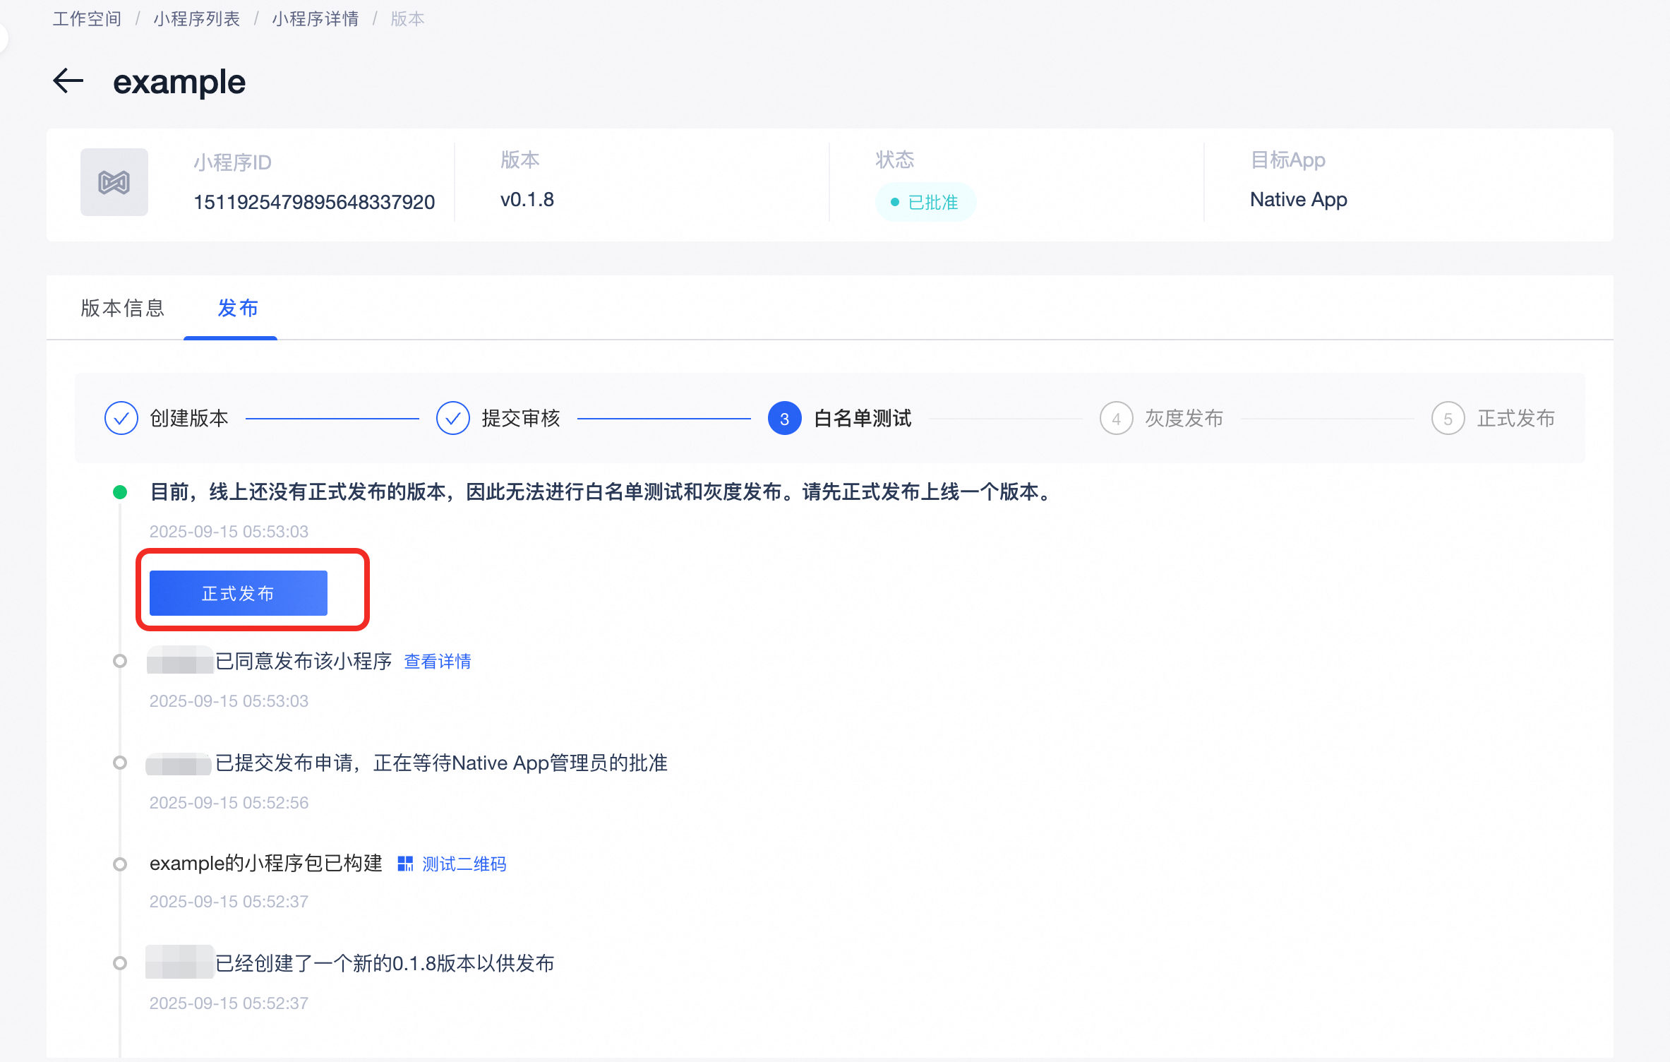
Task: Click the timeline marker for 已同意发布该小程序
Action: [x=120, y=662]
